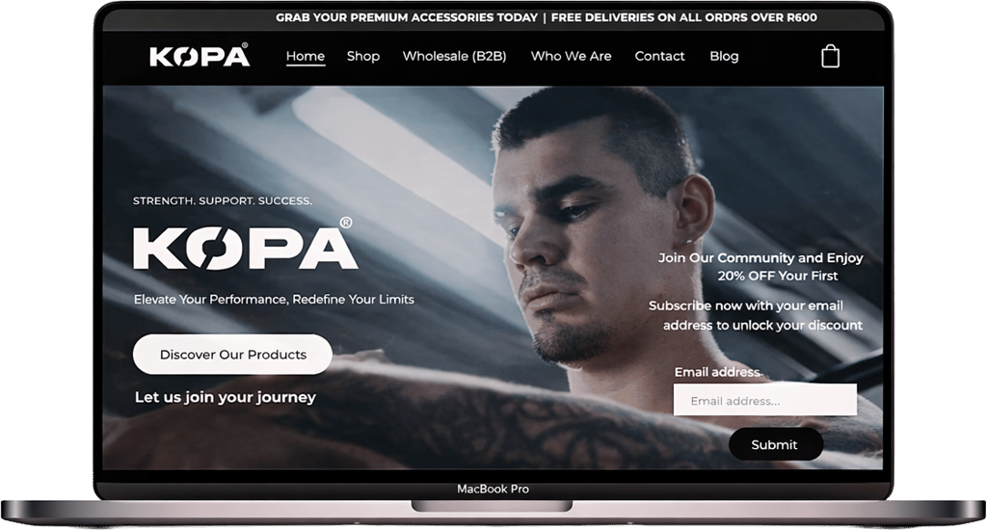Open the shopping bag cart icon
The image size is (987, 530).
pyautogui.click(x=830, y=56)
